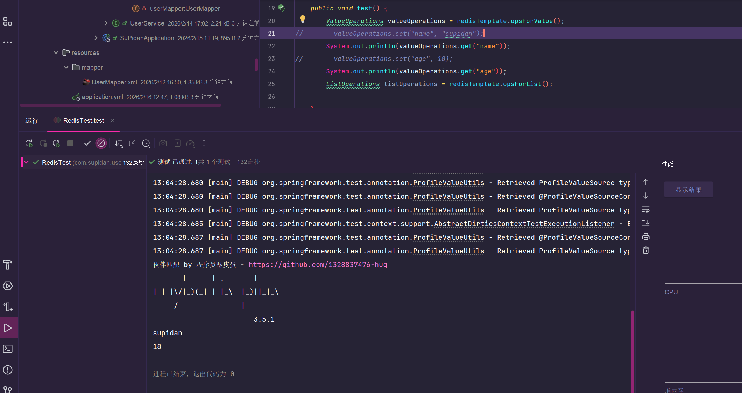742x393 pixels.
Task: Toggle soft-wrap in console output
Action: [x=646, y=210]
